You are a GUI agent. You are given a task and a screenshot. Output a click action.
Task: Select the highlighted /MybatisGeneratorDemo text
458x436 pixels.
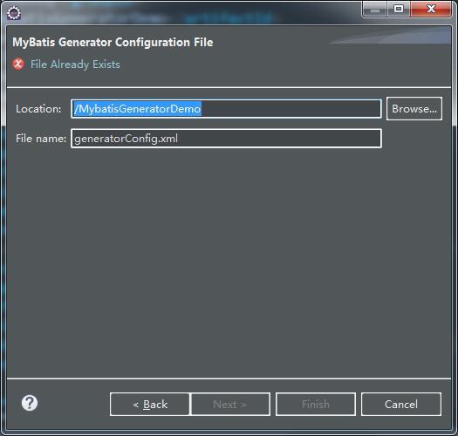[x=137, y=109]
